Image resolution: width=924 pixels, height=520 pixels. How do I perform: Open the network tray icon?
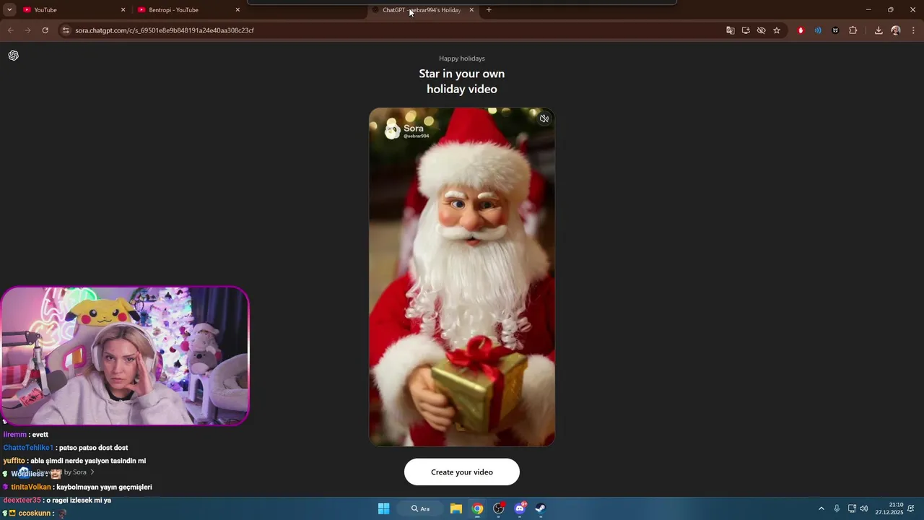852,508
